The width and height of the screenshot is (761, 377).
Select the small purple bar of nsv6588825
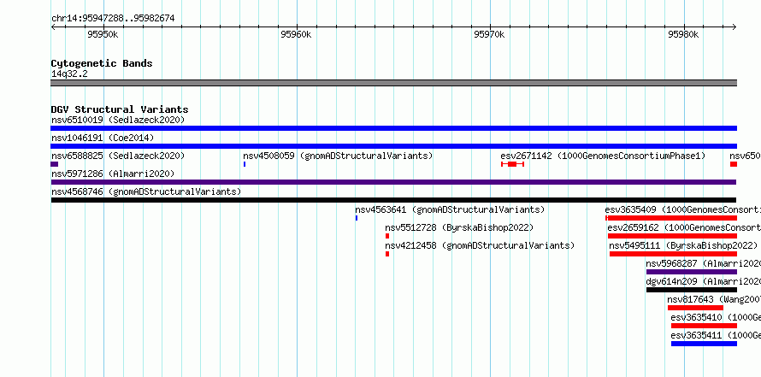55,164
